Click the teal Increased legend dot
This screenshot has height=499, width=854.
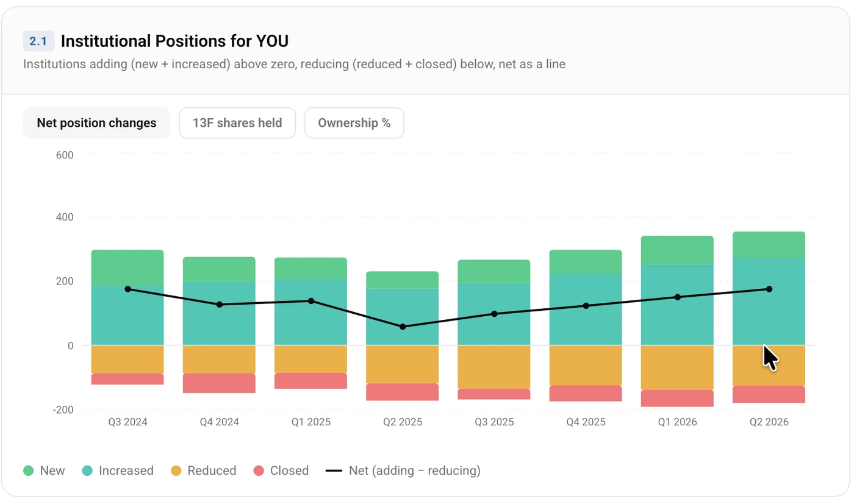[87, 470]
